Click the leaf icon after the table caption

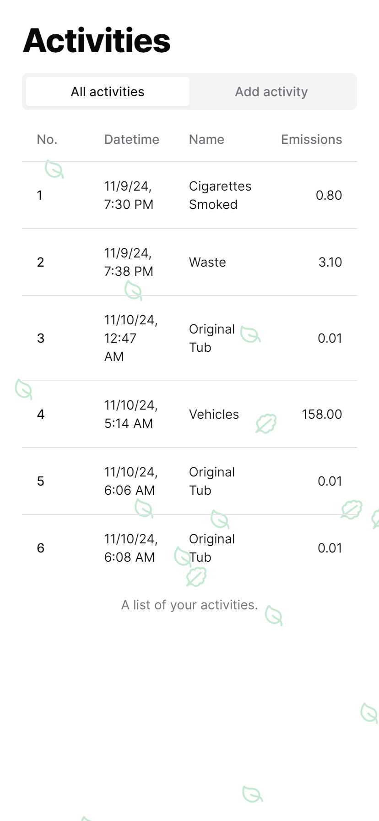(274, 615)
